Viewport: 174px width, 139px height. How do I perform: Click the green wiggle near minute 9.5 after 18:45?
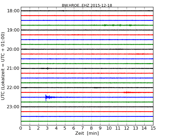(x=105, y=25)
